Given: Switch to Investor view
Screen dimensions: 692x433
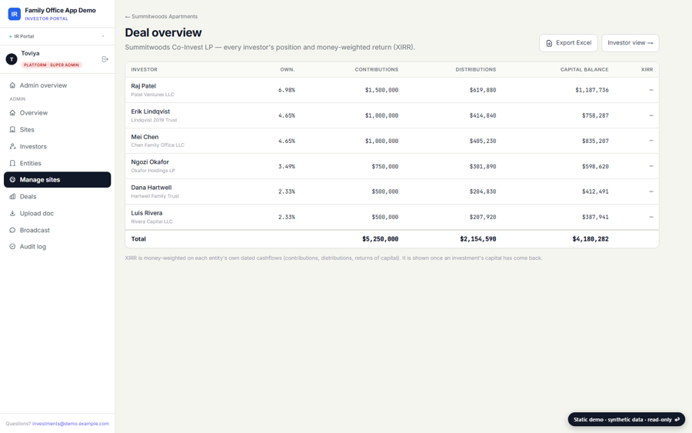Looking at the screenshot, I should click(x=630, y=43).
